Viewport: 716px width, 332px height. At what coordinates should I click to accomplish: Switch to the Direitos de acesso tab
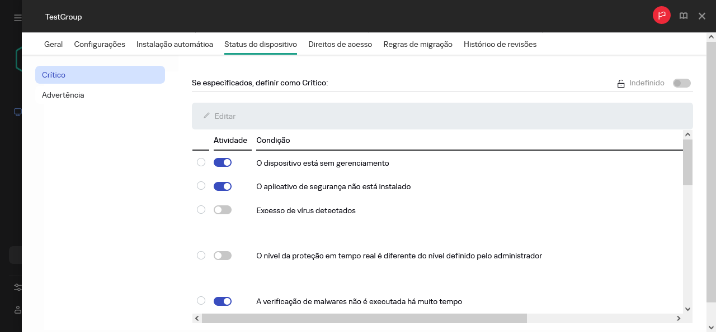click(x=340, y=44)
